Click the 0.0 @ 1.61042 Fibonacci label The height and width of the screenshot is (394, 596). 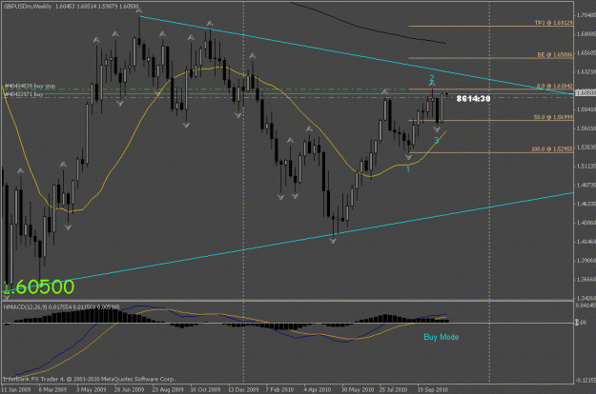[x=555, y=86]
